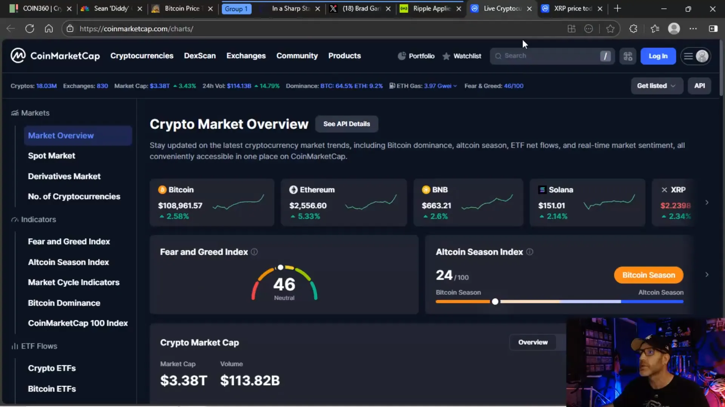Open Products menu

tap(344, 56)
